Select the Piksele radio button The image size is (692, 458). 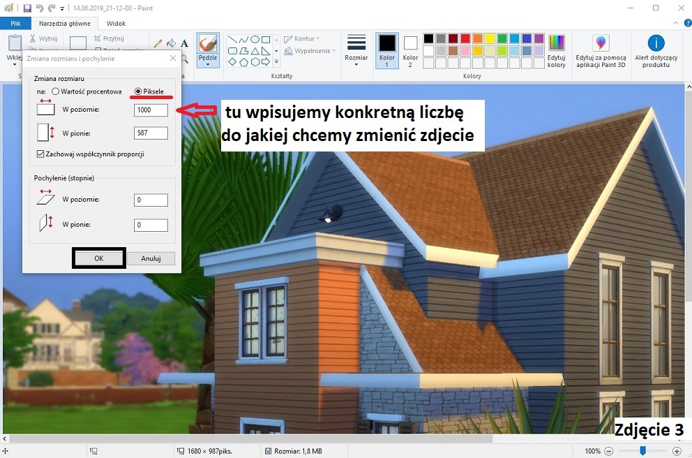(x=138, y=91)
